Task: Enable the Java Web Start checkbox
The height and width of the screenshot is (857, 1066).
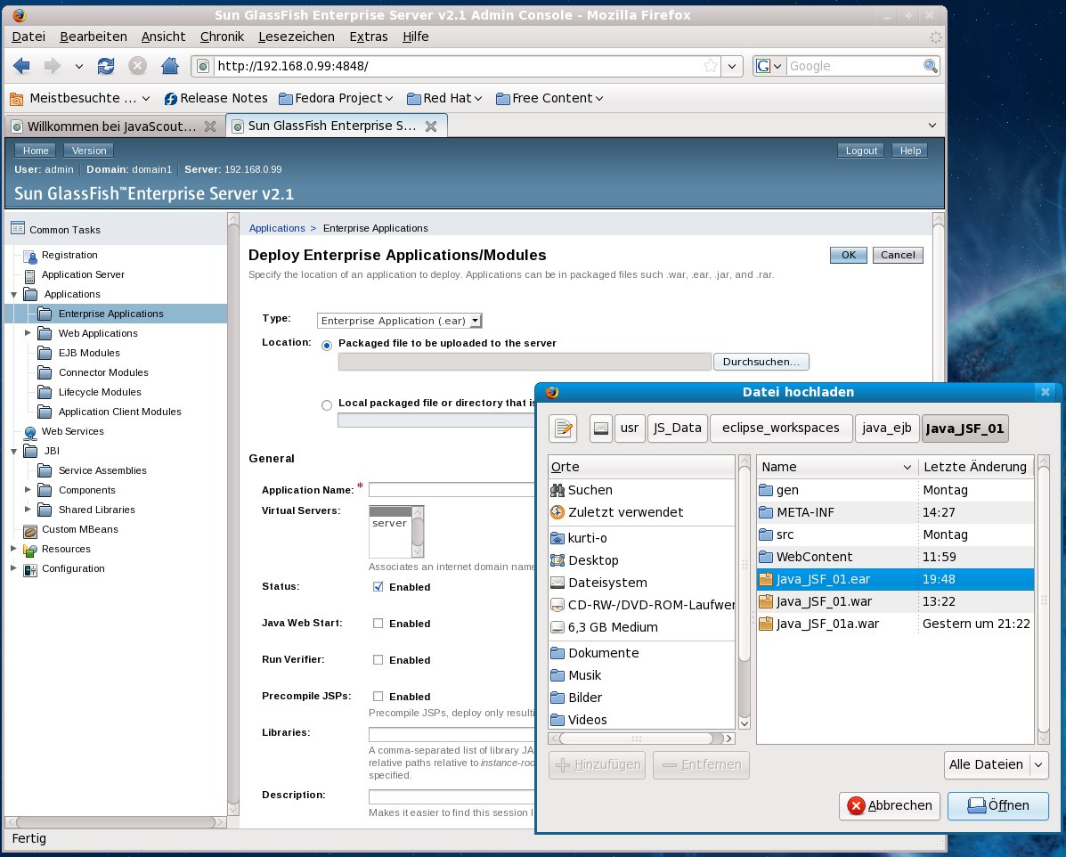Action: pyautogui.click(x=378, y=624)
